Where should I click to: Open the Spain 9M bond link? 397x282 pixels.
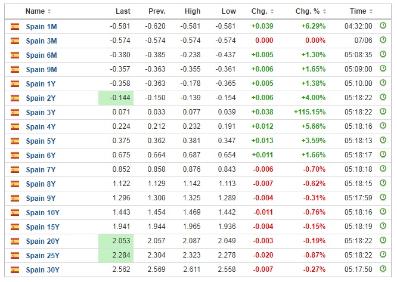coord(41,69)
